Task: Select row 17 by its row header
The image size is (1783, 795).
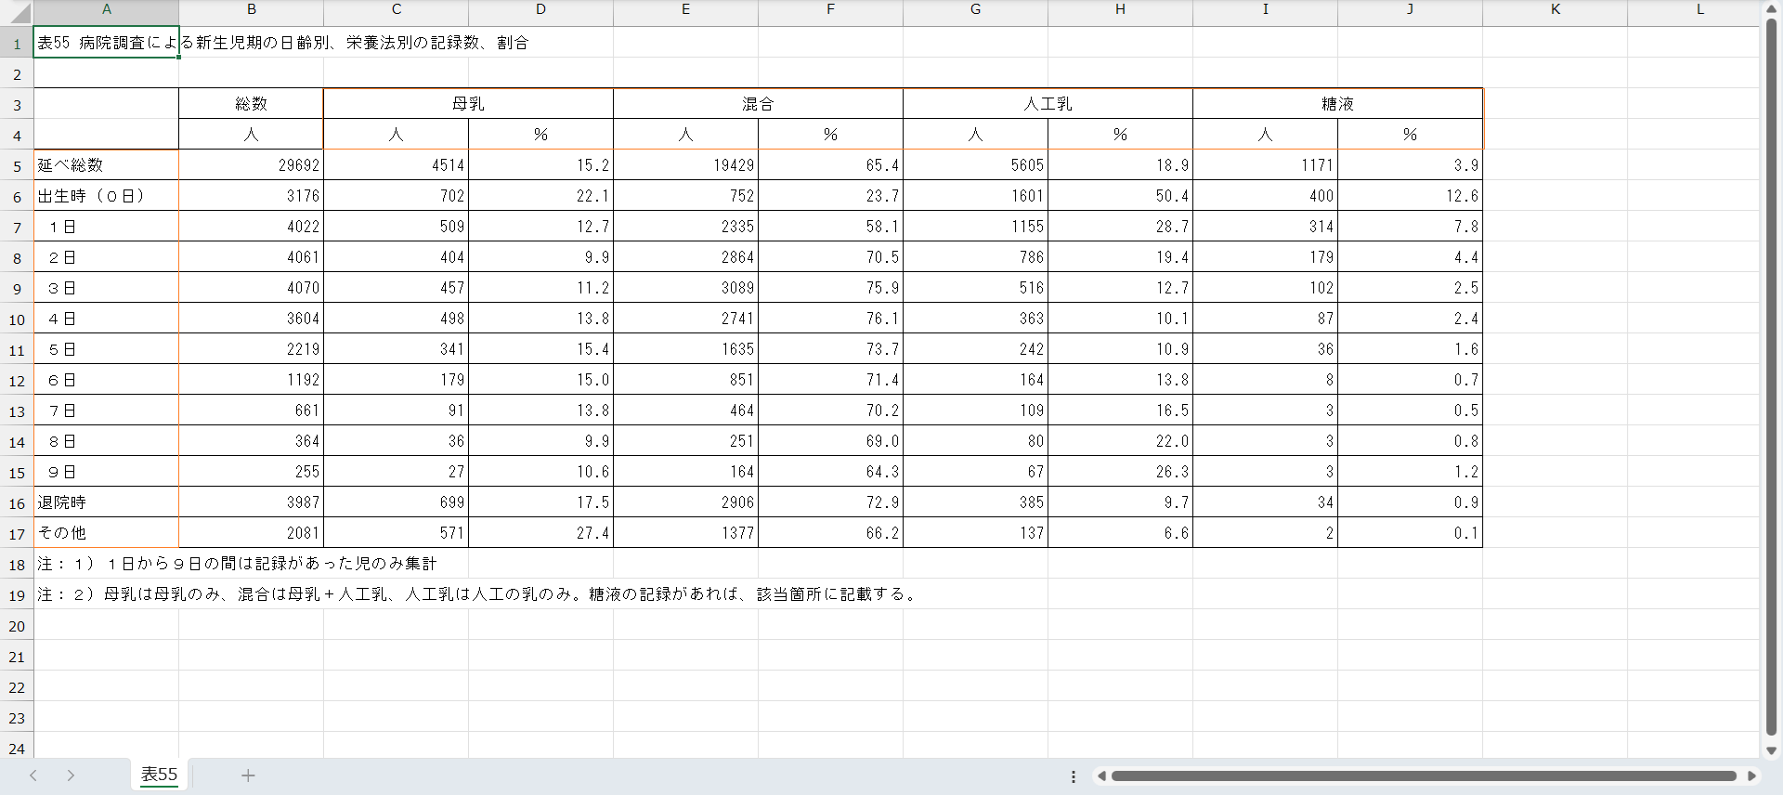Action: [x=17, y=534]
